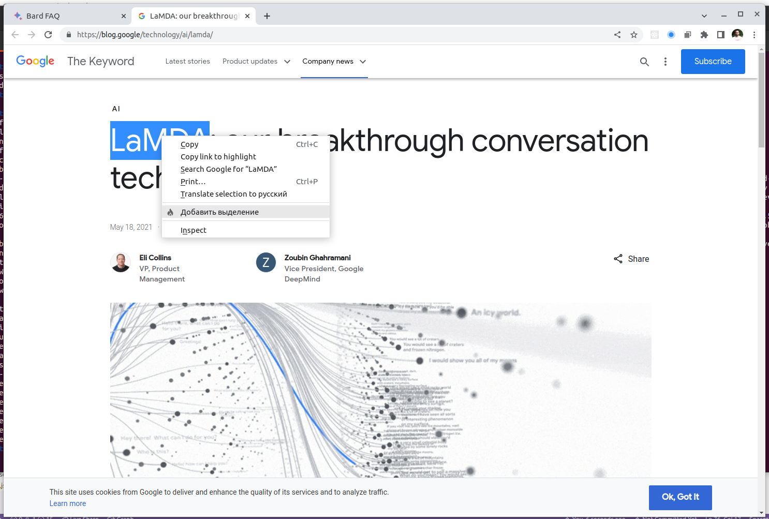Select Copy link to highlight
Screen dimensions: 769x519
point(246,157)
